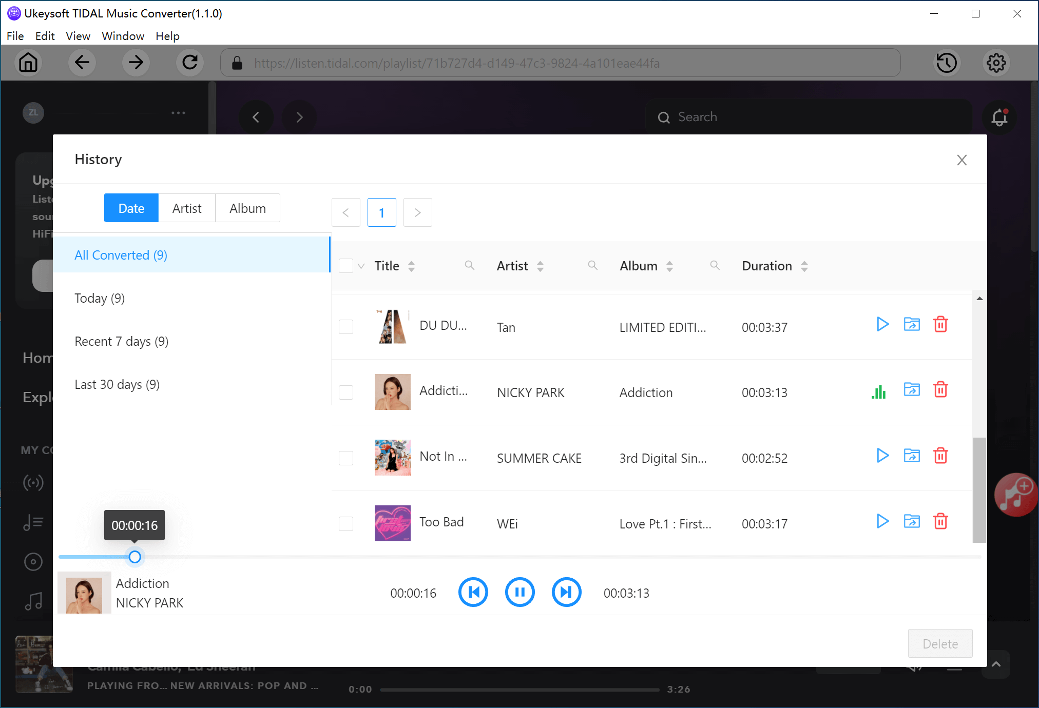Select the Artist tab in History
The image size is (1039, 708).
click(187, 208)
